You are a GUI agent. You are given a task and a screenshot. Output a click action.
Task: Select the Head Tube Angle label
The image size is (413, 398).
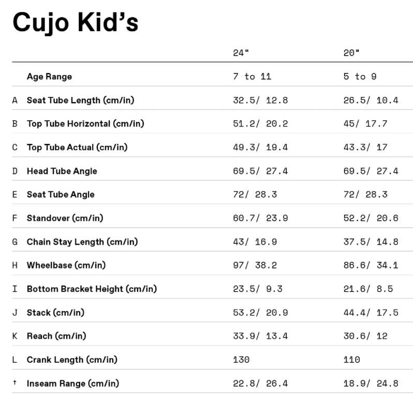point(62,171)
